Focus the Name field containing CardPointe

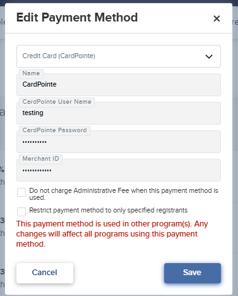click(119, 85)
